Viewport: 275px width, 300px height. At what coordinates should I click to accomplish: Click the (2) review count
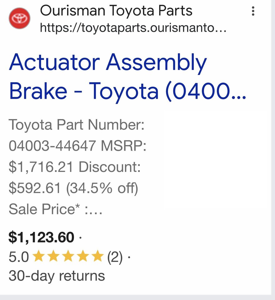[115, 257]
